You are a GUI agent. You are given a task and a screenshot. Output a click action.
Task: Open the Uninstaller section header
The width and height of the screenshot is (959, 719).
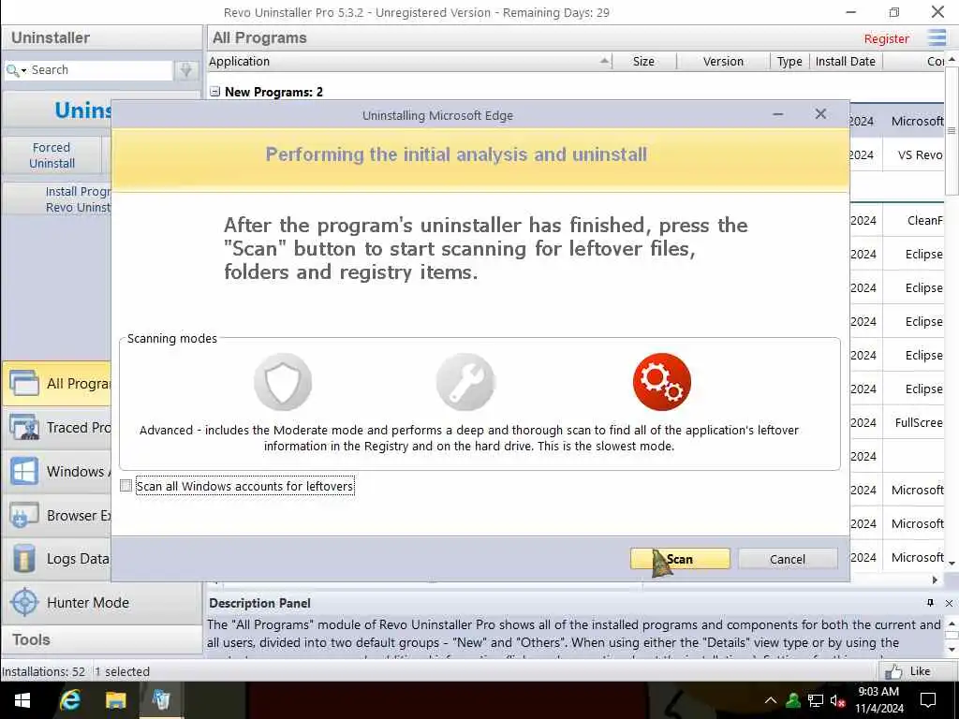click(x=101, y=37)
